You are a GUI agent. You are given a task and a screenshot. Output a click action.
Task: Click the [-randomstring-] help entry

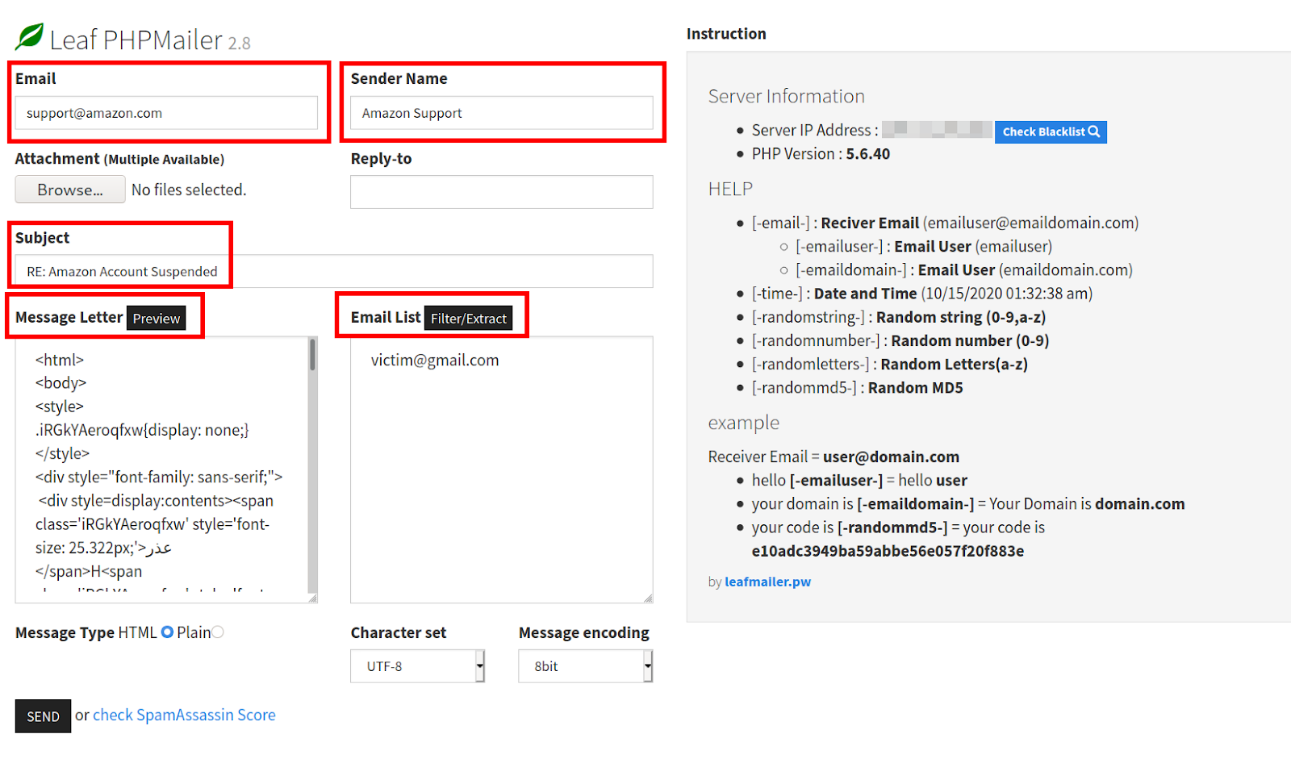click(899, 317)
